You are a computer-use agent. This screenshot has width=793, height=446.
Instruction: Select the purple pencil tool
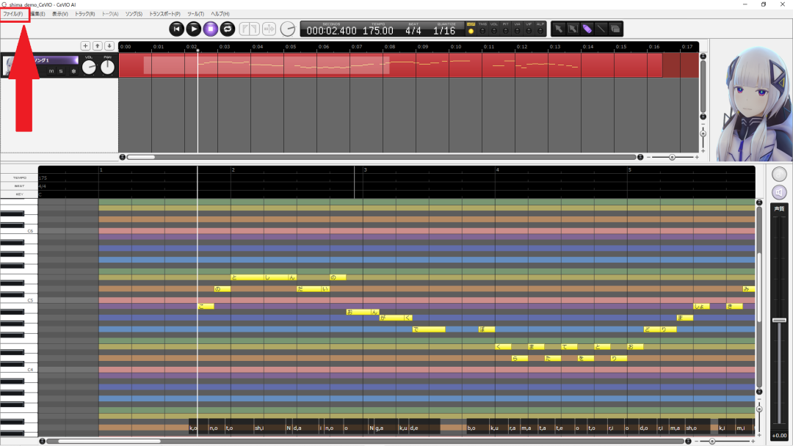[x=587, y=29]
